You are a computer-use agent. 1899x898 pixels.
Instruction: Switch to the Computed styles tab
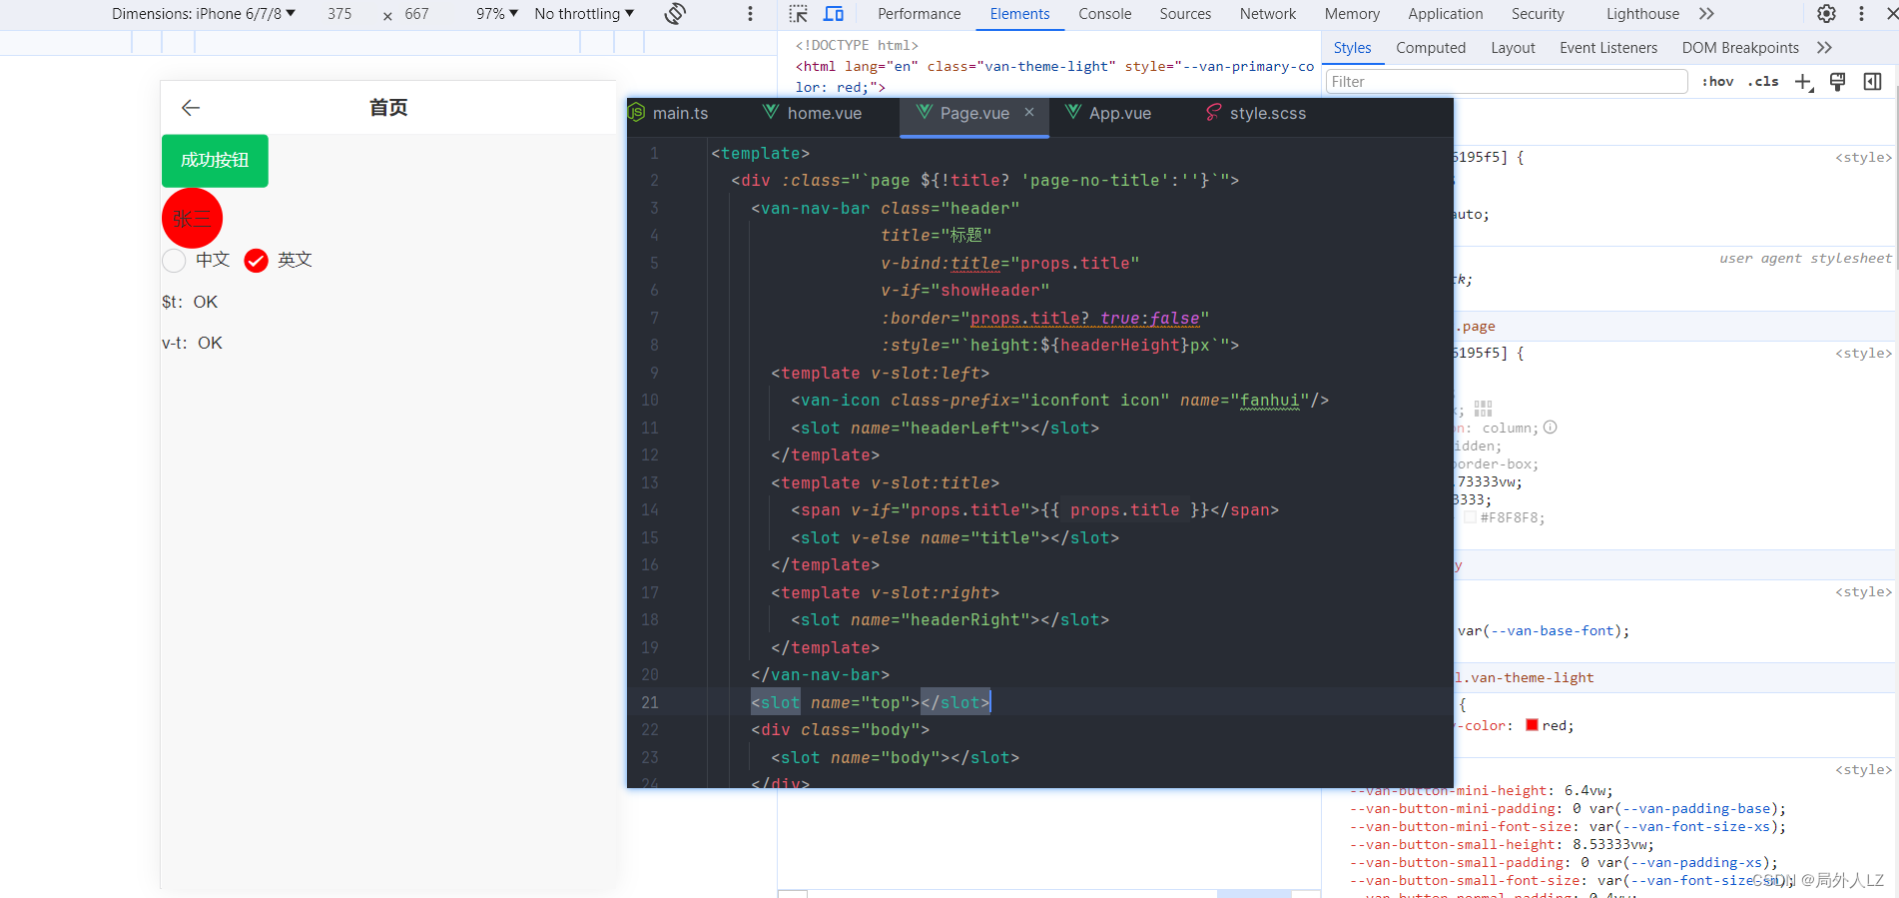pyautogui.click(x=1431, y=48)
